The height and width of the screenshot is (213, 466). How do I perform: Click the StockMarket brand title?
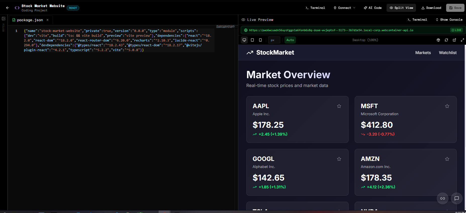click(275, 53)
